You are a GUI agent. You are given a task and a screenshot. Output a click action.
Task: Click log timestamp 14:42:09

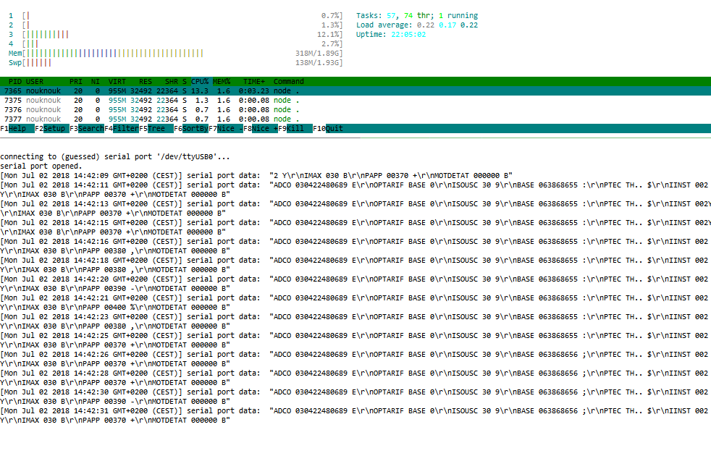(91, 176)
